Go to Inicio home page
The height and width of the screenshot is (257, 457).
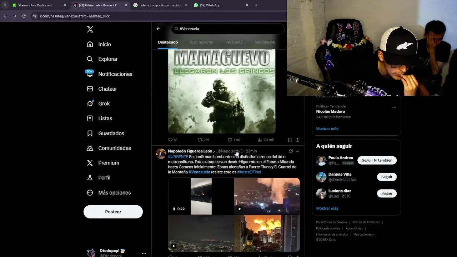pos(99,44)
